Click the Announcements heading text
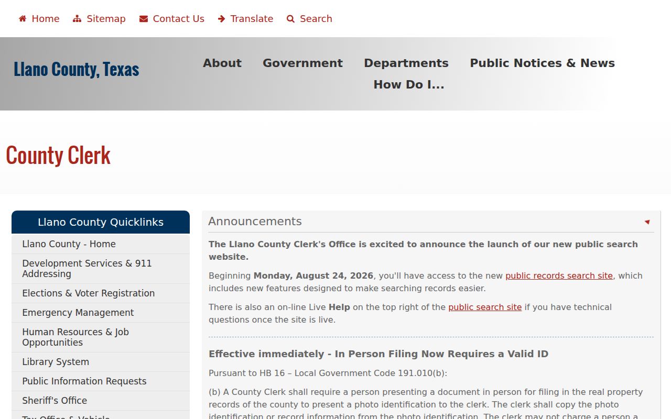671x419 pixels. 255,222
